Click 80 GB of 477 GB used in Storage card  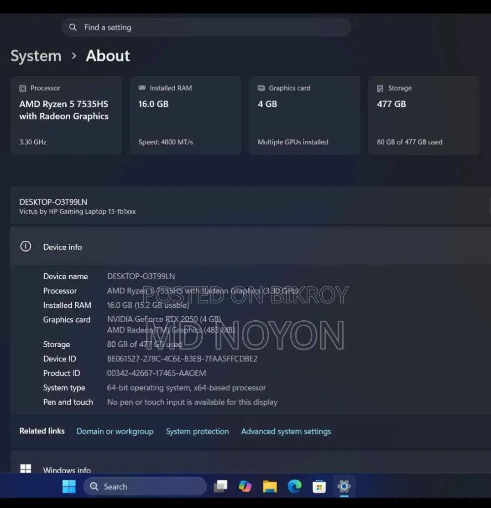coord(409,142)
